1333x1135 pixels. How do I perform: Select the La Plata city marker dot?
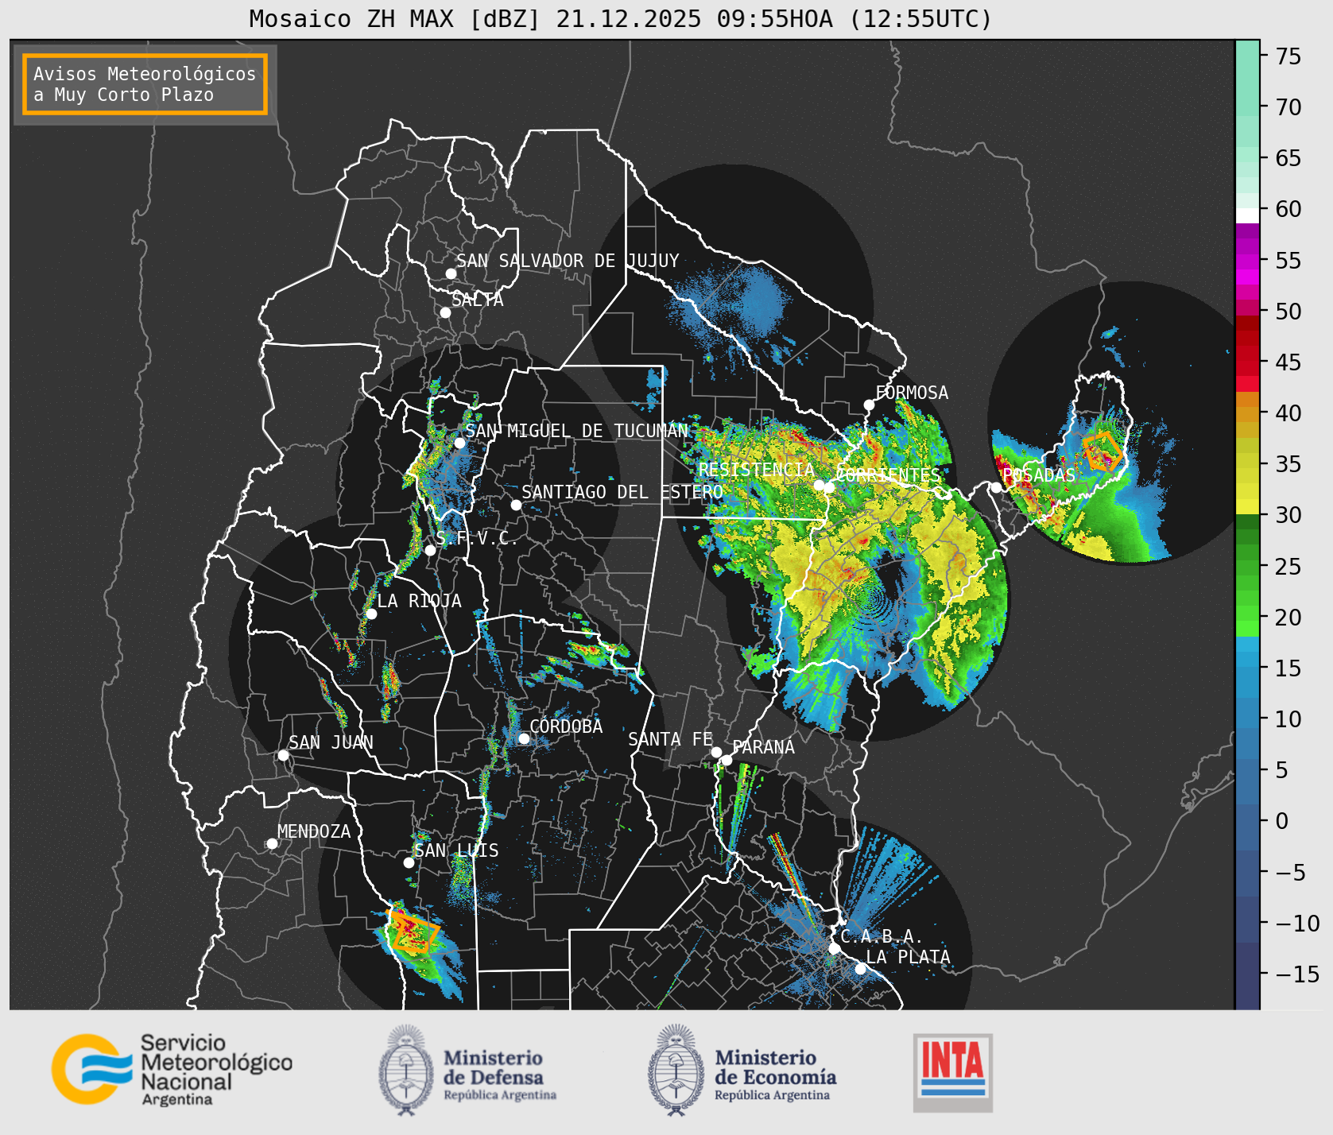point(860,968)
